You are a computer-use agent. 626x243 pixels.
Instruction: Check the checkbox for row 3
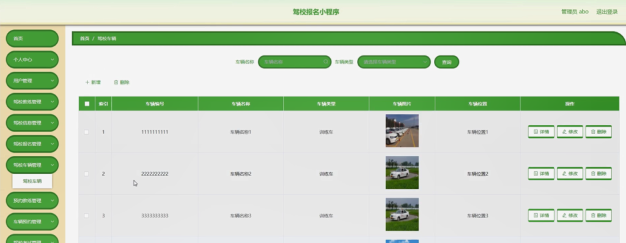[86, 216]
